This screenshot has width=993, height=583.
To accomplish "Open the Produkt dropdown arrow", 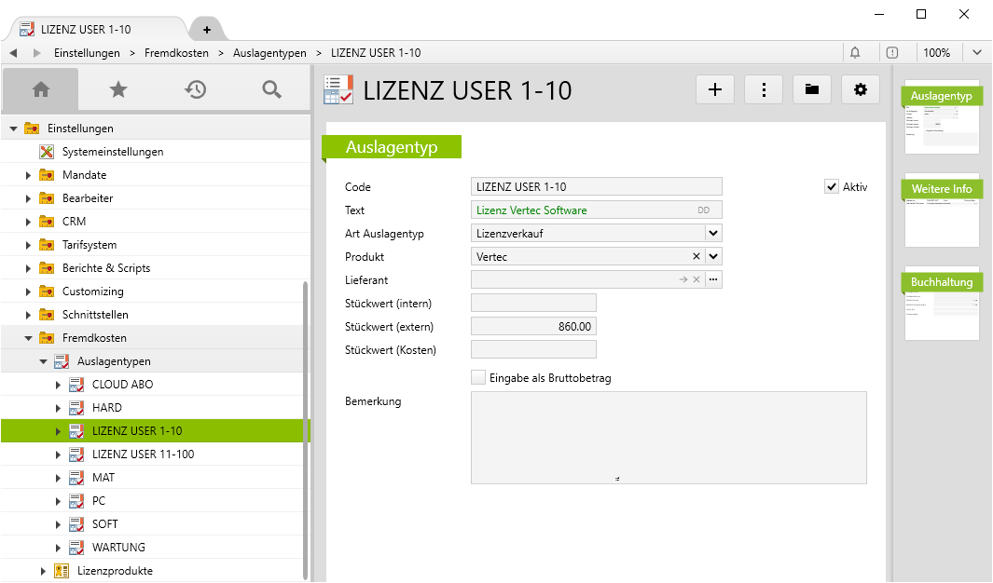I will click(713, 257).
